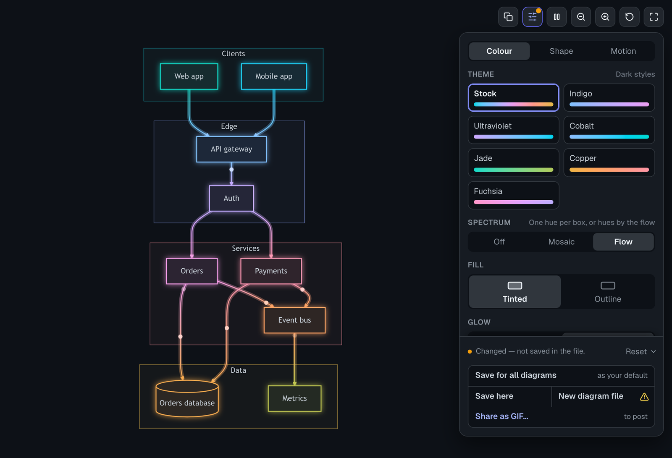Choose the Mosaic spectrum mode

tap(562, 242)
